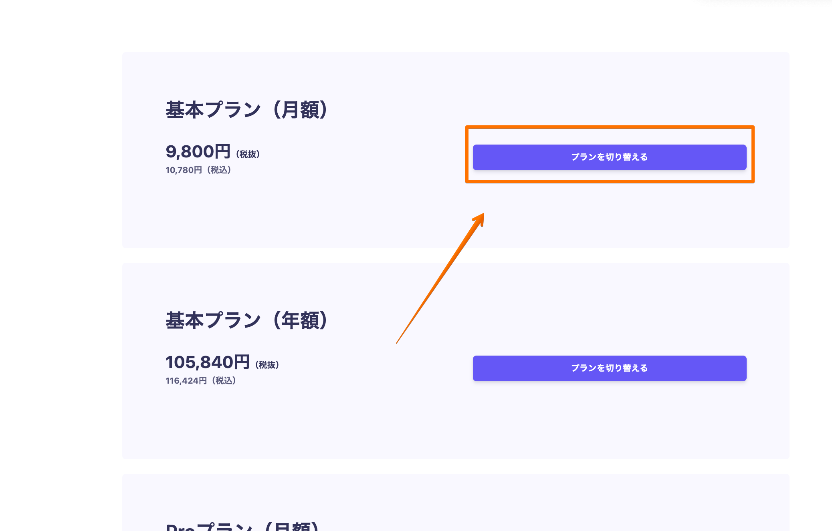Click the 税抜 label beside 105,840円
Screen dimensions: 832x531
pyautogui.click(x=267, y=365)
